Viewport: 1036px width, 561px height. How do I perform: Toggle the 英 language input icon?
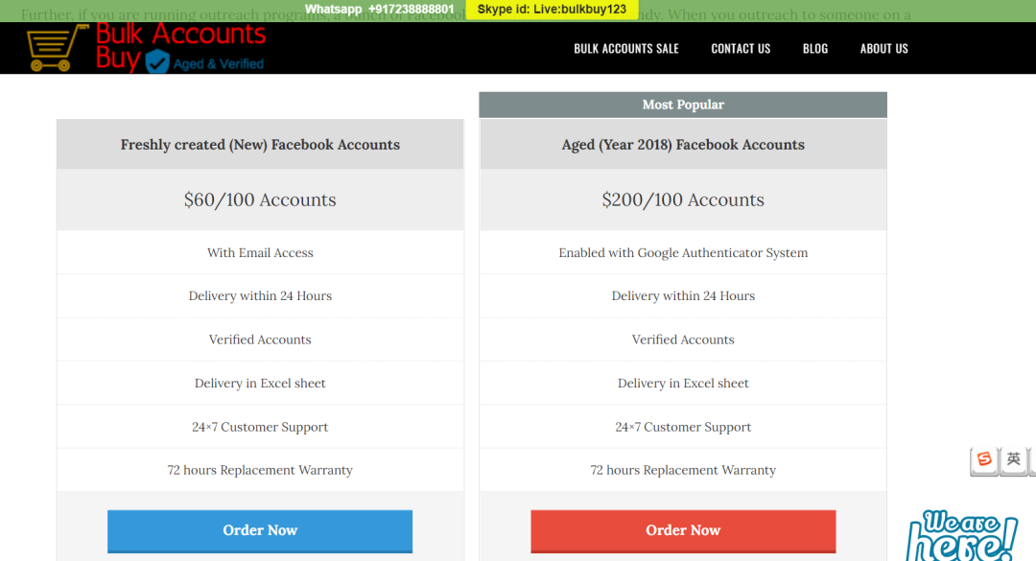(1014, 459)
